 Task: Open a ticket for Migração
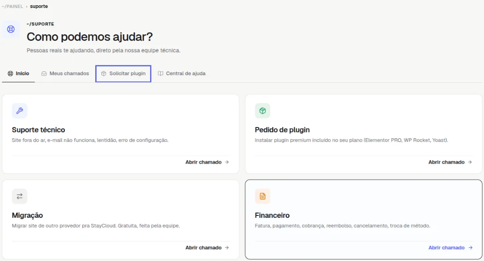207,248
